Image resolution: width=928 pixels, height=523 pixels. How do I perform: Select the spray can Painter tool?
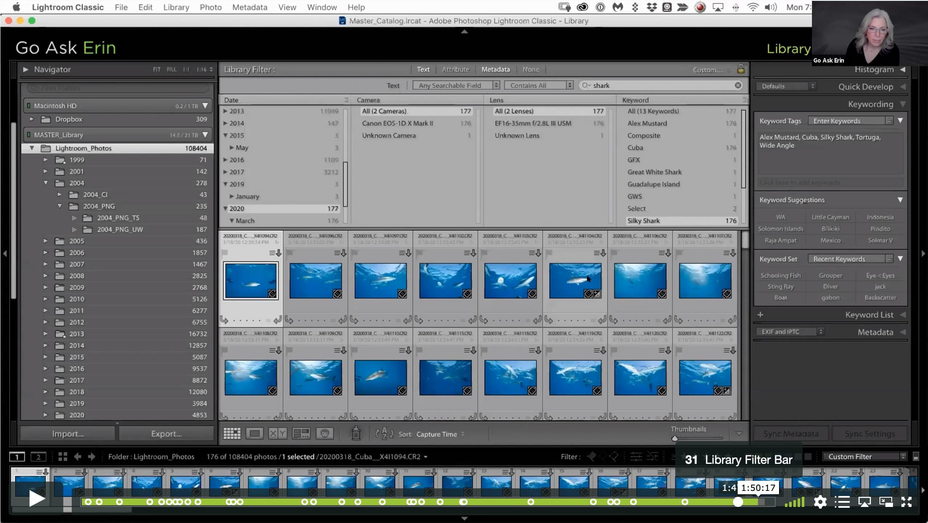pyautogui.click(x=356, y=433)
